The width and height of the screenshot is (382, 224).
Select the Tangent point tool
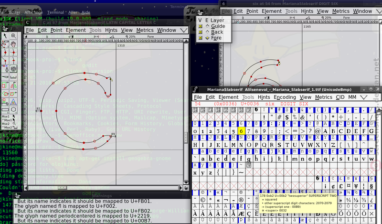click(14, 61)
